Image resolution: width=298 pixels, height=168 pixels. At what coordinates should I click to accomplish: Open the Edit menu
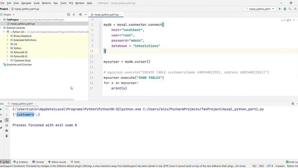9,3
